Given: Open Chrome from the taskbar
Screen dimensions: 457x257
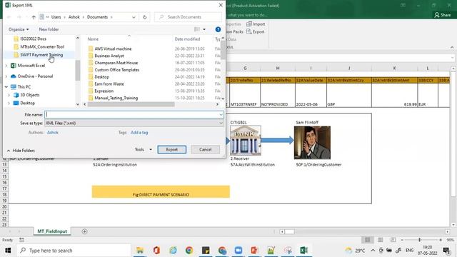Looking at the screenshot, I should [x=189, y=251].
